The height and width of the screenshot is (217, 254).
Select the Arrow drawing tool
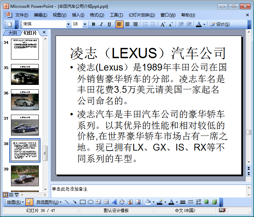75,202
